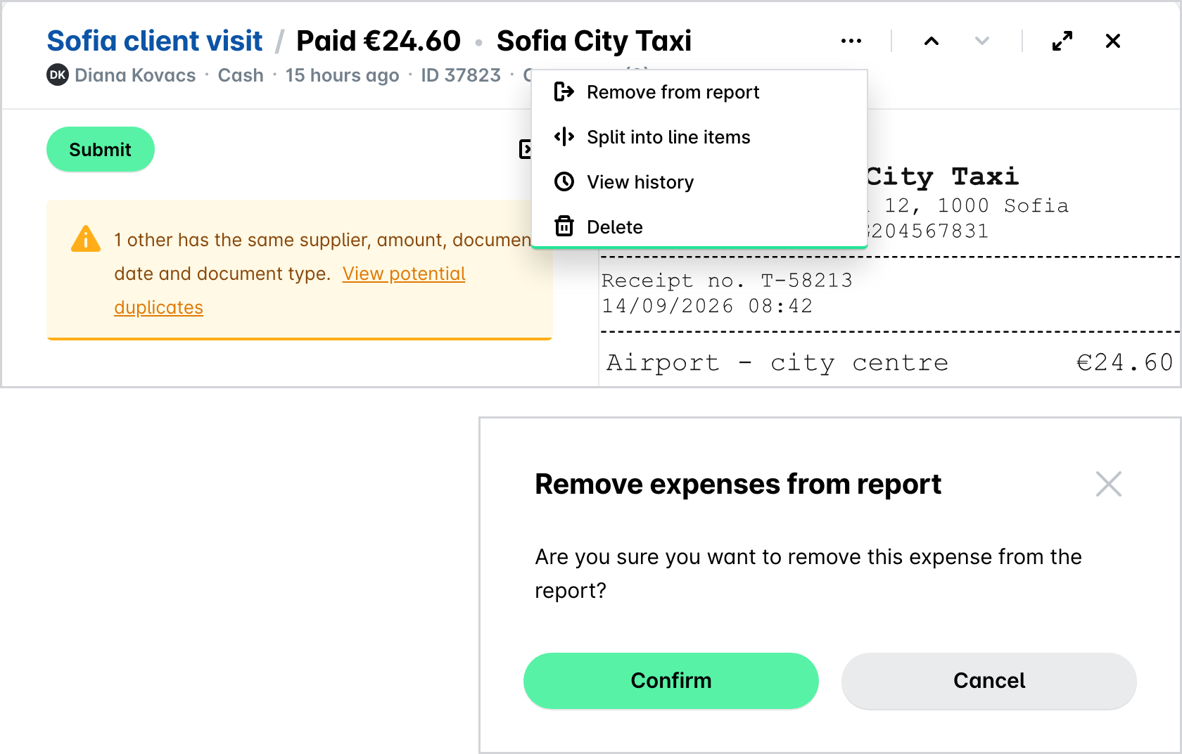This screenshot has width=1182, height=754.
Task: Click the duplicate warning triangle icon
Action: [x=86, y=239]
